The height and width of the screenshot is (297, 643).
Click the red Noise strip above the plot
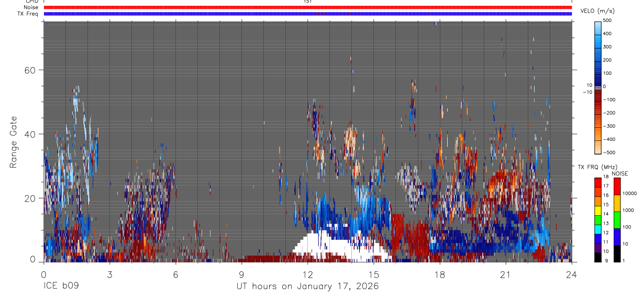pyautogui.click(x=307, y=7)
